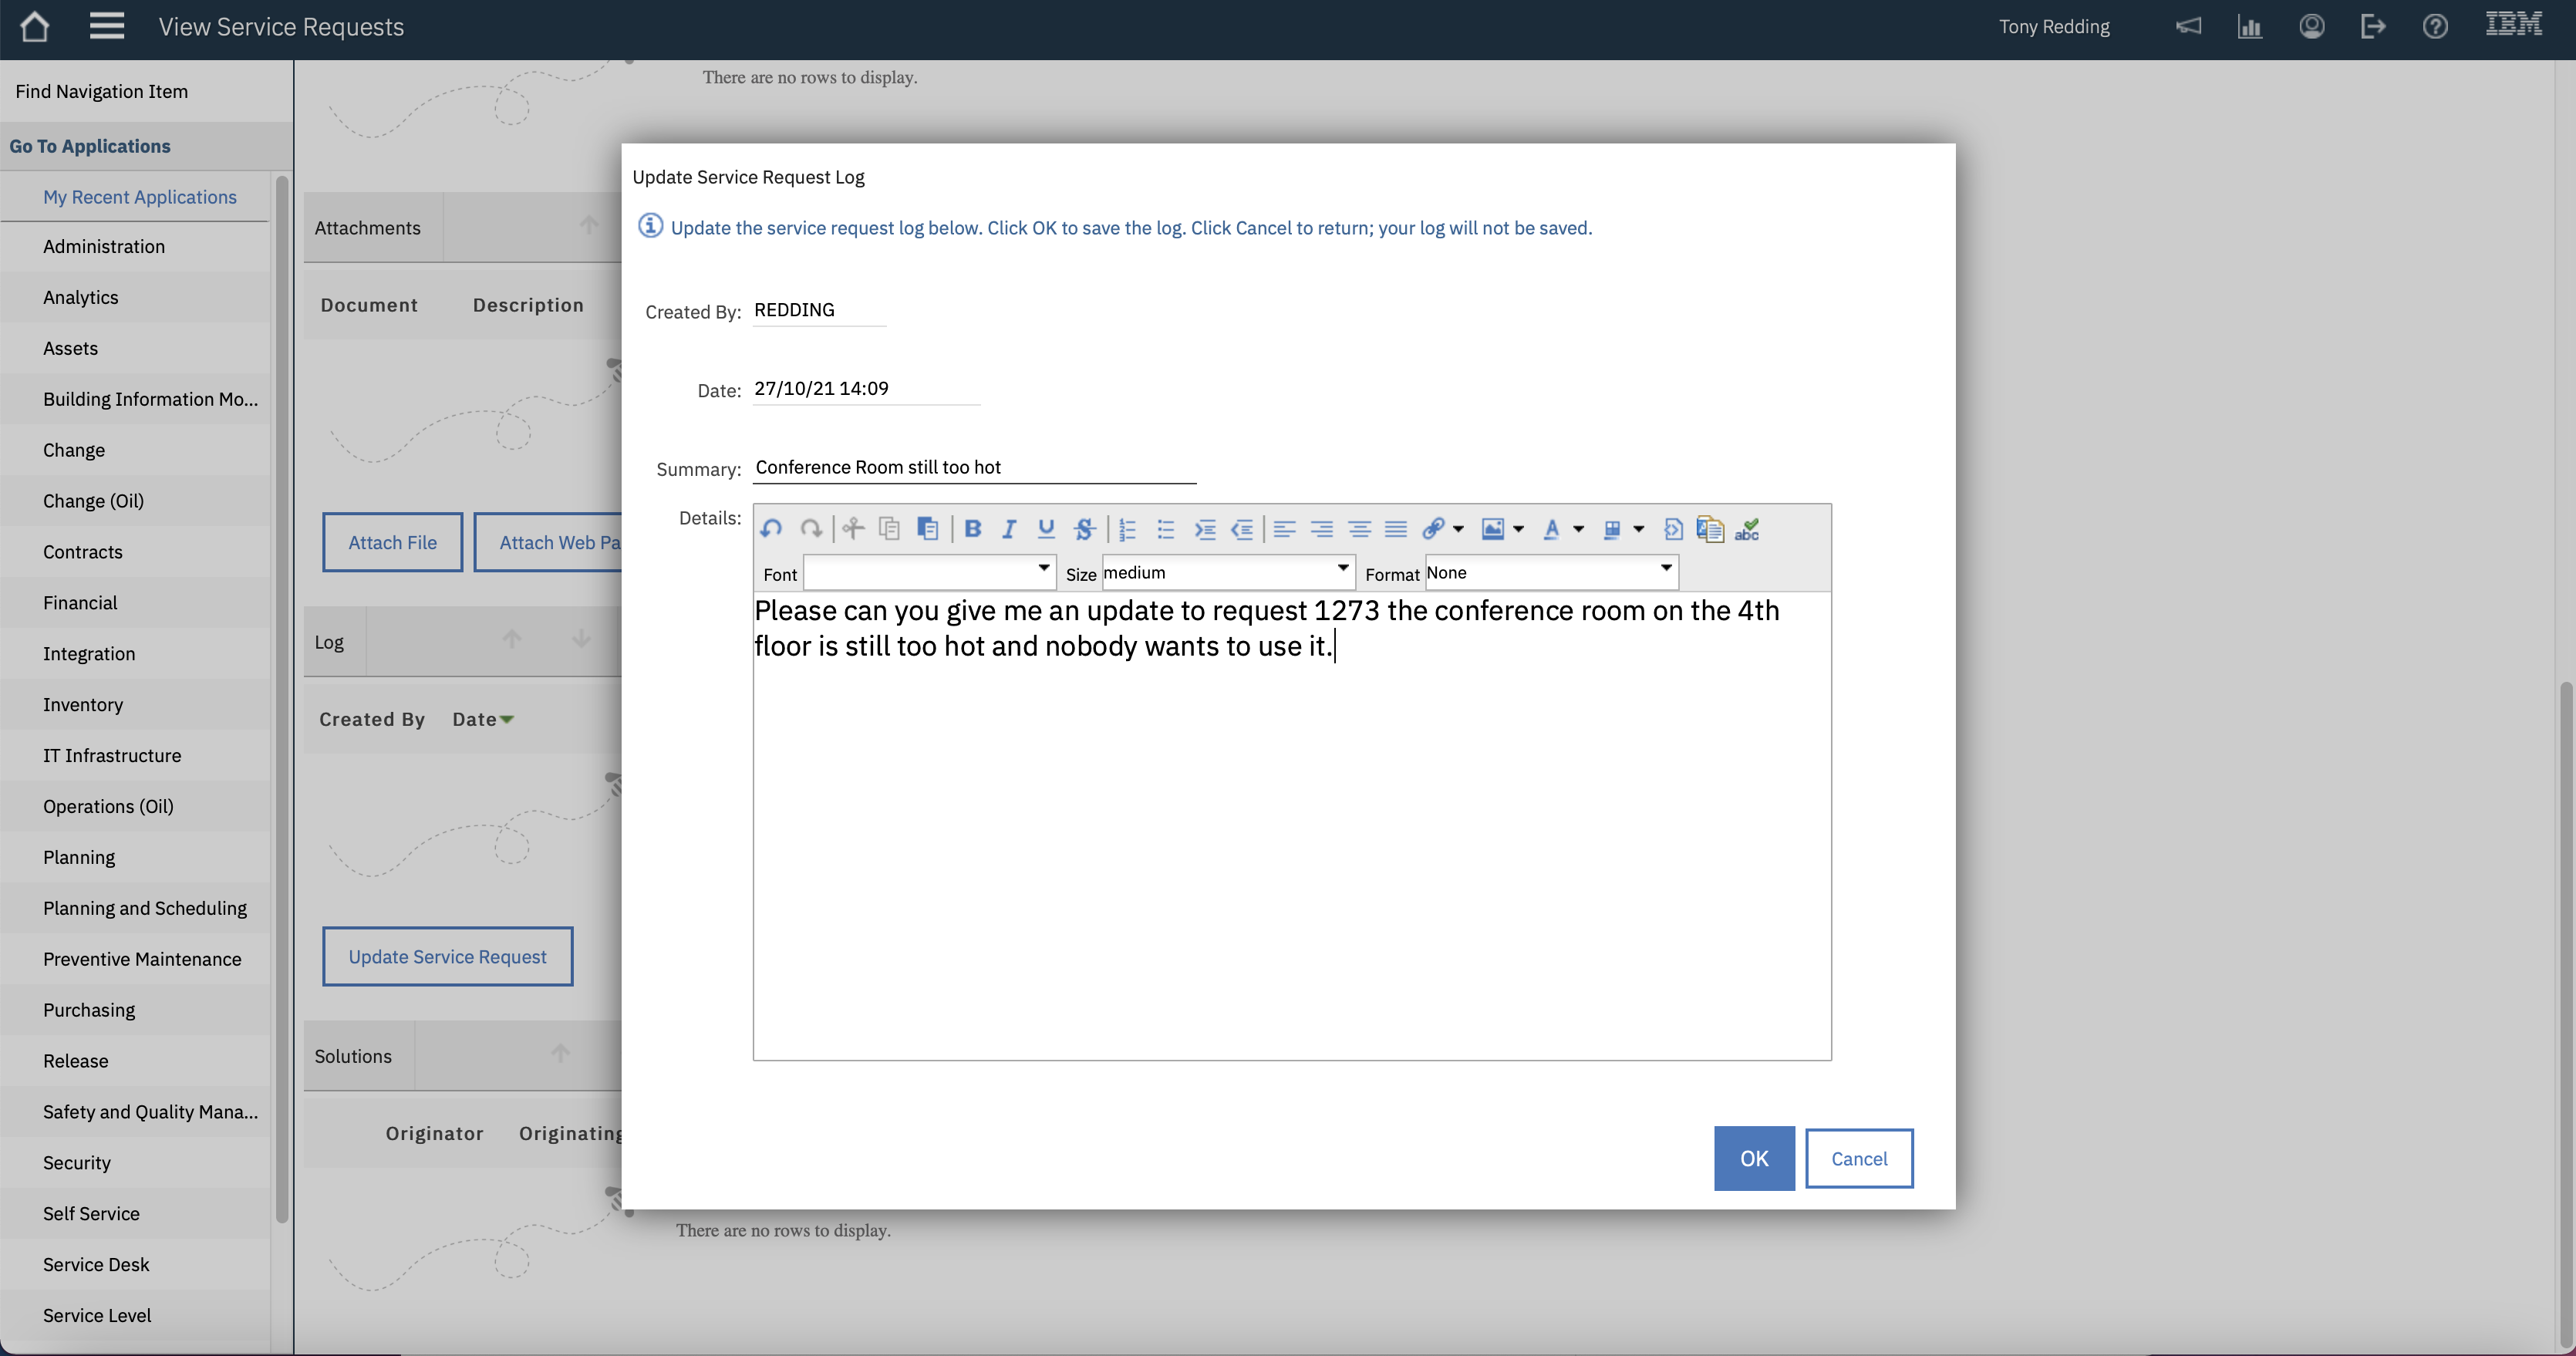Sign out using the logout icon

pyautogui.click(x=2373, y=26)
